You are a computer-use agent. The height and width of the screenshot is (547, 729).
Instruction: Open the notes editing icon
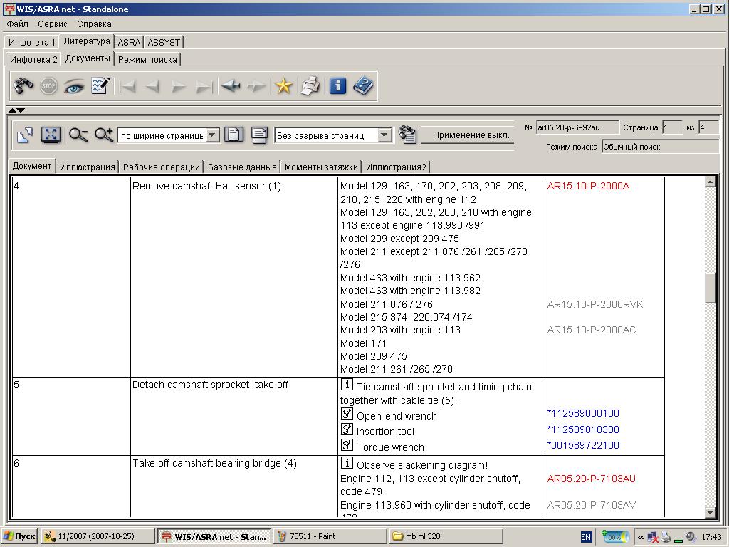coord(100,86)
